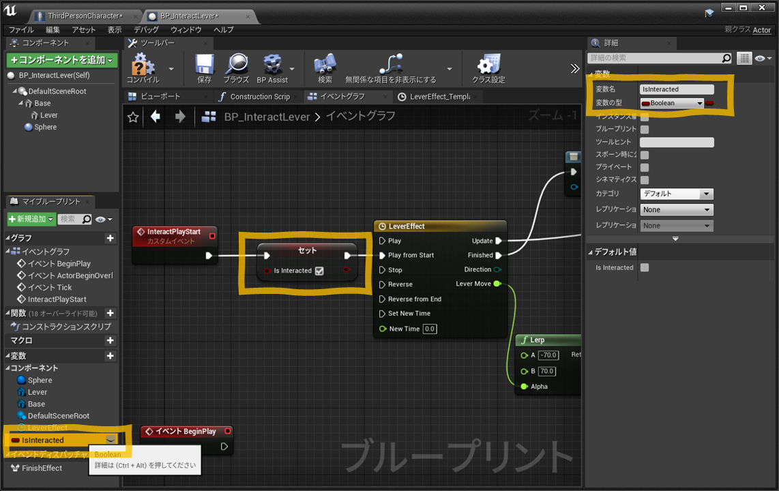Toggle Expose on Spawn checkbox
779x491 pixels.
[x=645, y=155]
